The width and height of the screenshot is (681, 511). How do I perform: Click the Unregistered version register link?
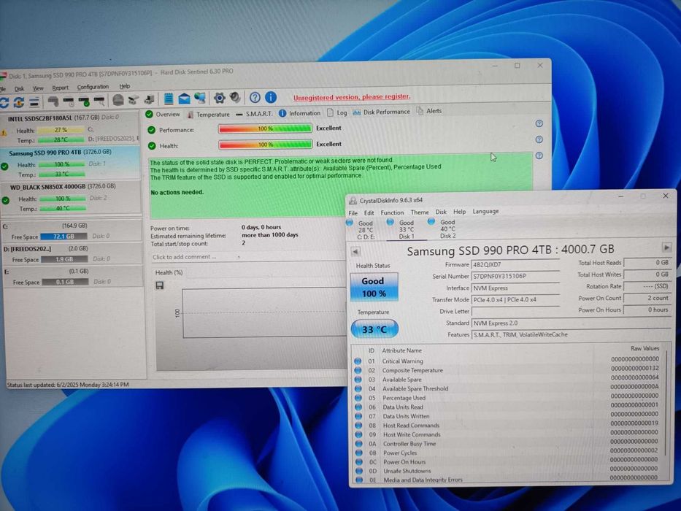(352, 97)
